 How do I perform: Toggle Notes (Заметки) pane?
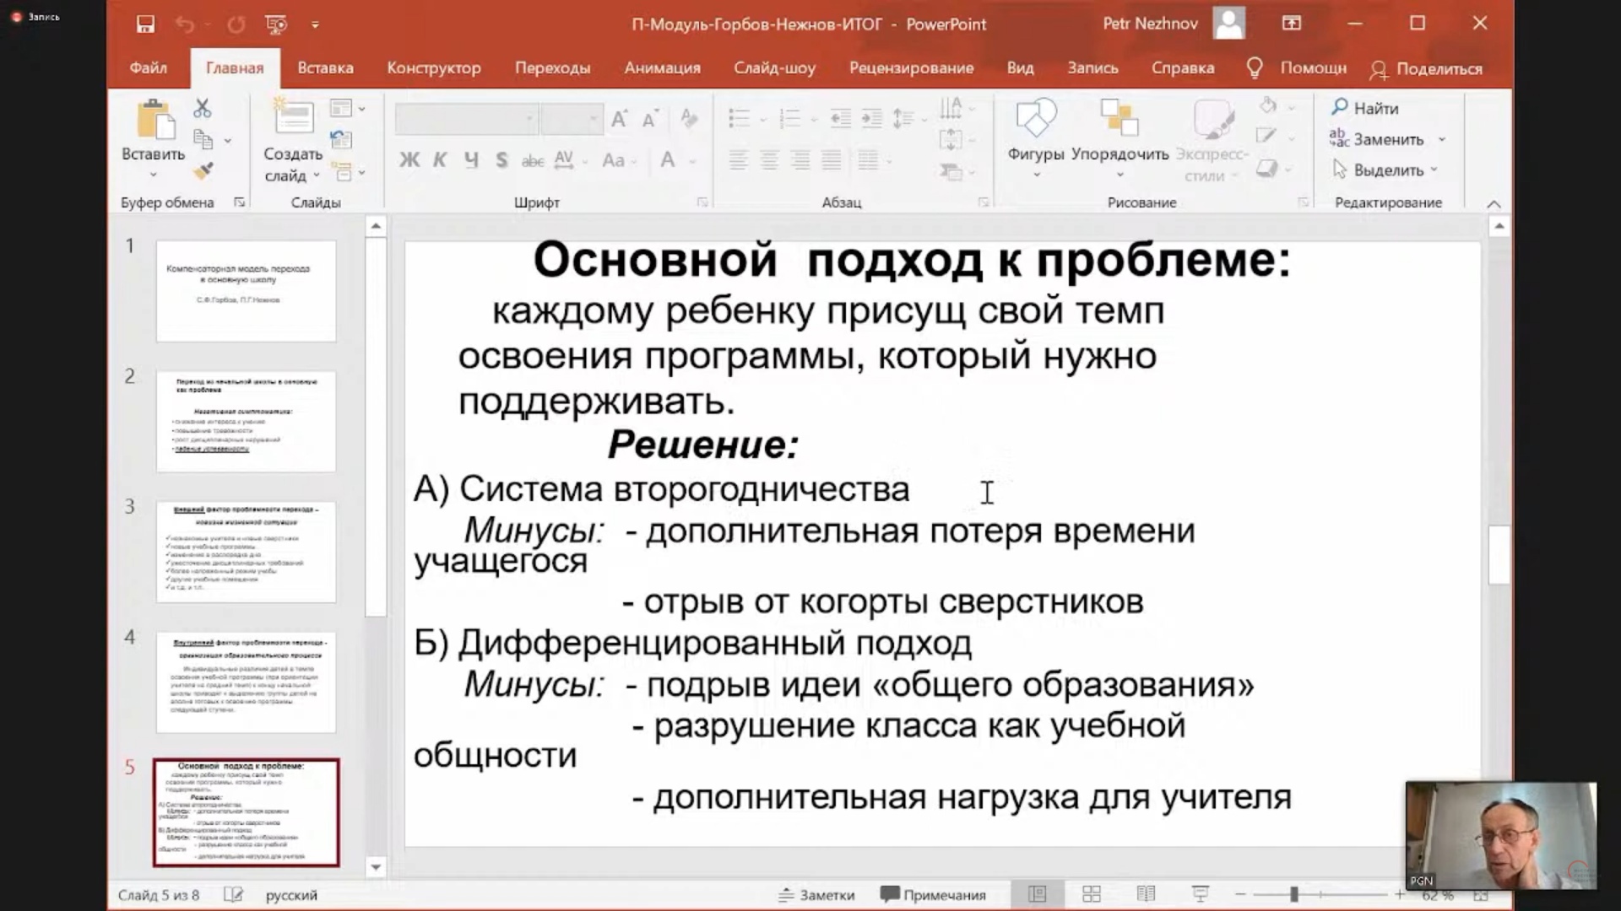pyautogui.click(x=816, y=895)
